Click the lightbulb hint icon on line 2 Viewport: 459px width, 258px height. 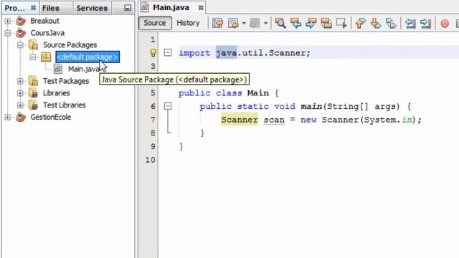pyautogui.click(x=153, y=52)
